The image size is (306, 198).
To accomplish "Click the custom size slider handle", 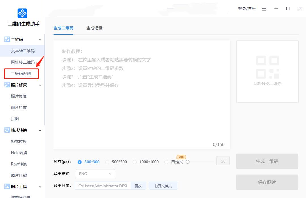I will coord(188,162).
